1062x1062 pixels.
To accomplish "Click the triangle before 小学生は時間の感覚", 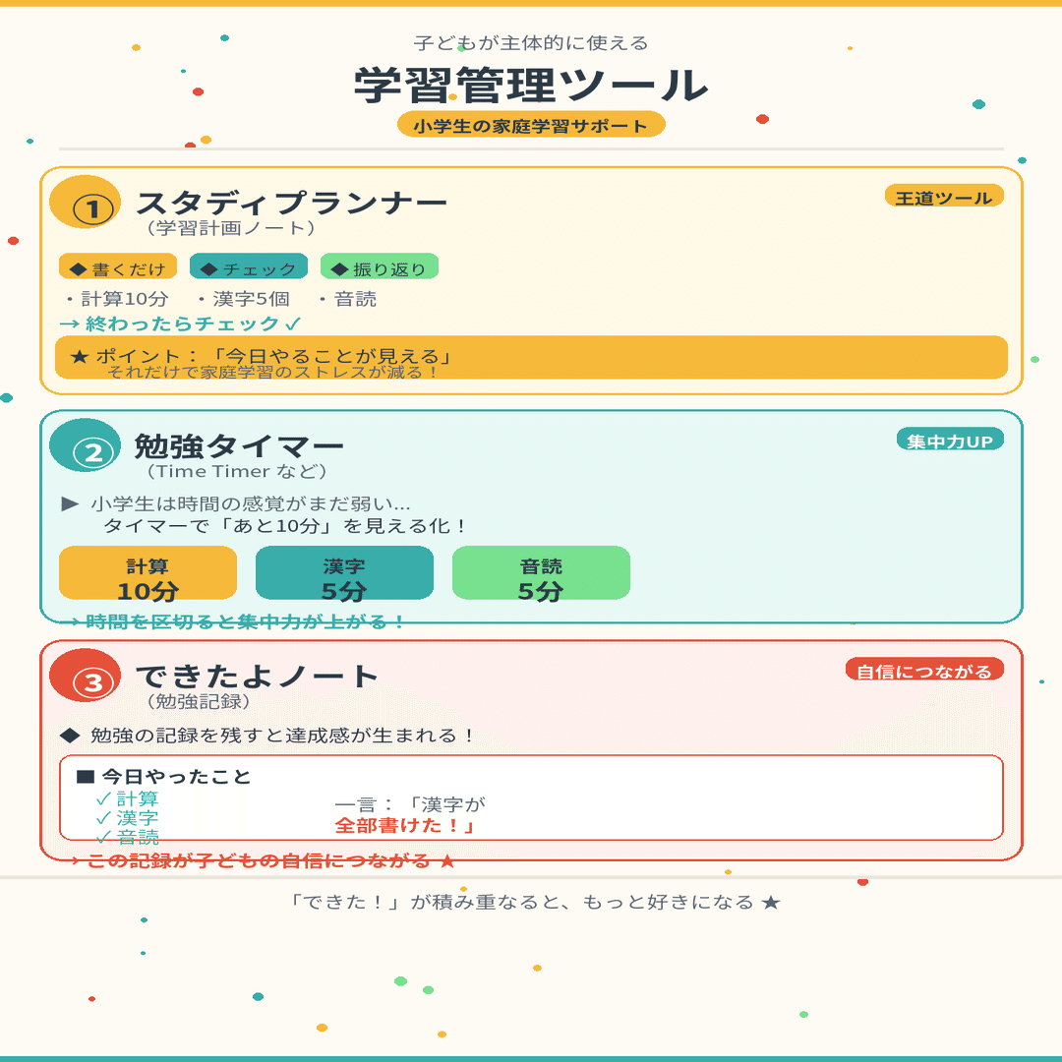I will (70, 503).
